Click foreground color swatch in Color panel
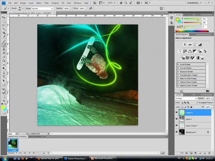Image resolution: width=215 pixels, height=161 pixels. [x=177, y=19]
